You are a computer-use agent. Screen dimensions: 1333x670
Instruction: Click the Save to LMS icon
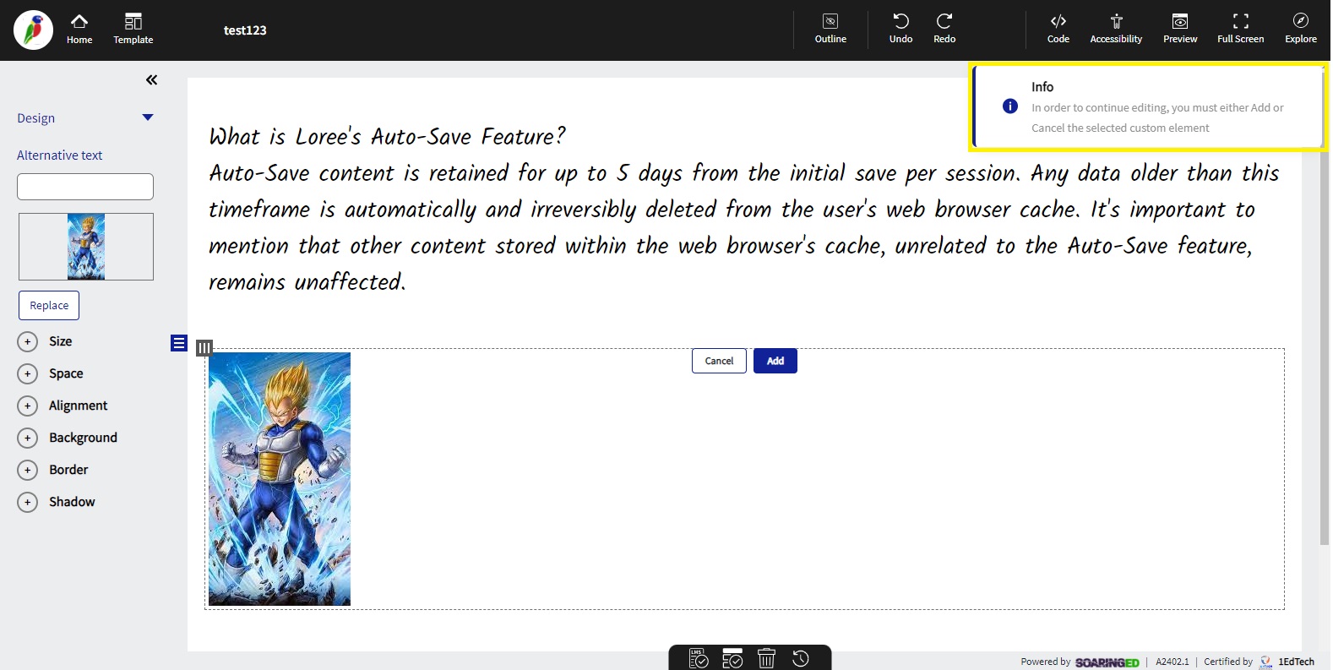[x=699, y=658]
